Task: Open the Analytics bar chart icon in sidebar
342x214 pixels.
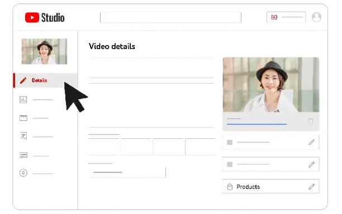Action: 23,100
